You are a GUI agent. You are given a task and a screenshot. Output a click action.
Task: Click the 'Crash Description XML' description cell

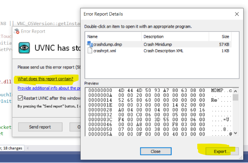coord(163,51)
